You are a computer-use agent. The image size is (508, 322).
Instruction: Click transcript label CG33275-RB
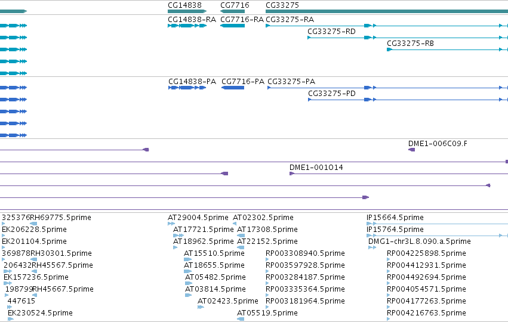[410, 44]
